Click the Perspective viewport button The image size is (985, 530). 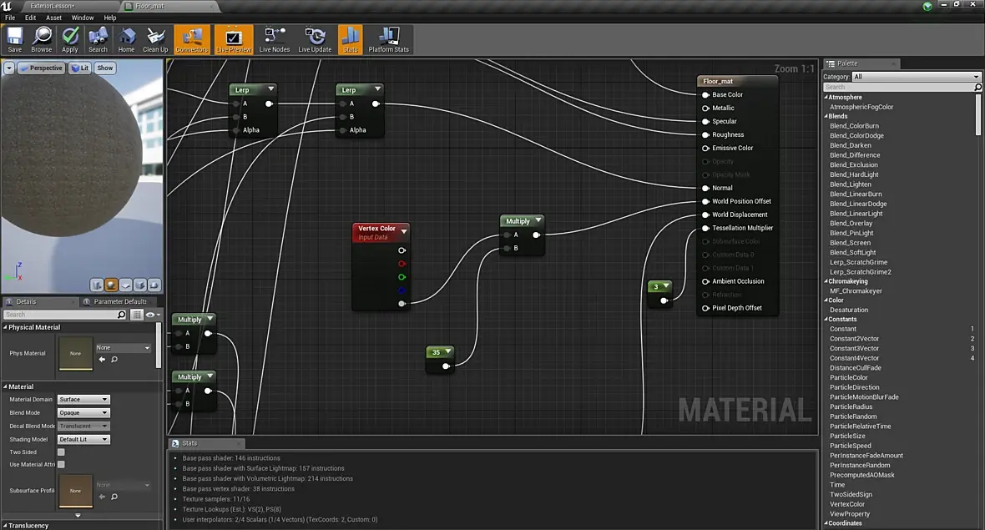point(41,68)
